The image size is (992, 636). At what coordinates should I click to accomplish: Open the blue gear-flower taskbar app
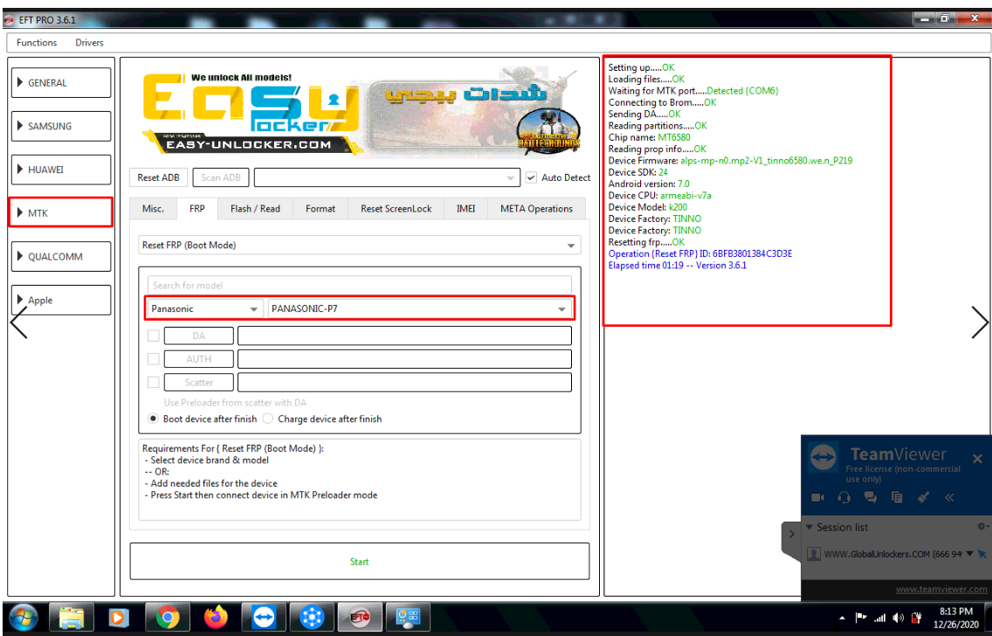(x=311, y=617)
